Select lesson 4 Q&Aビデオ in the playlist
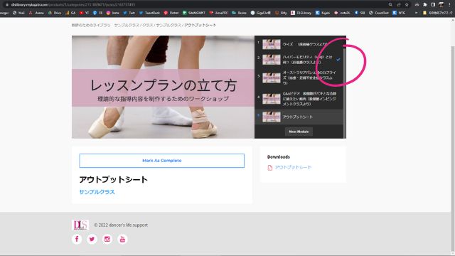This screenshot has width=455, height=256. pos(299,99)
